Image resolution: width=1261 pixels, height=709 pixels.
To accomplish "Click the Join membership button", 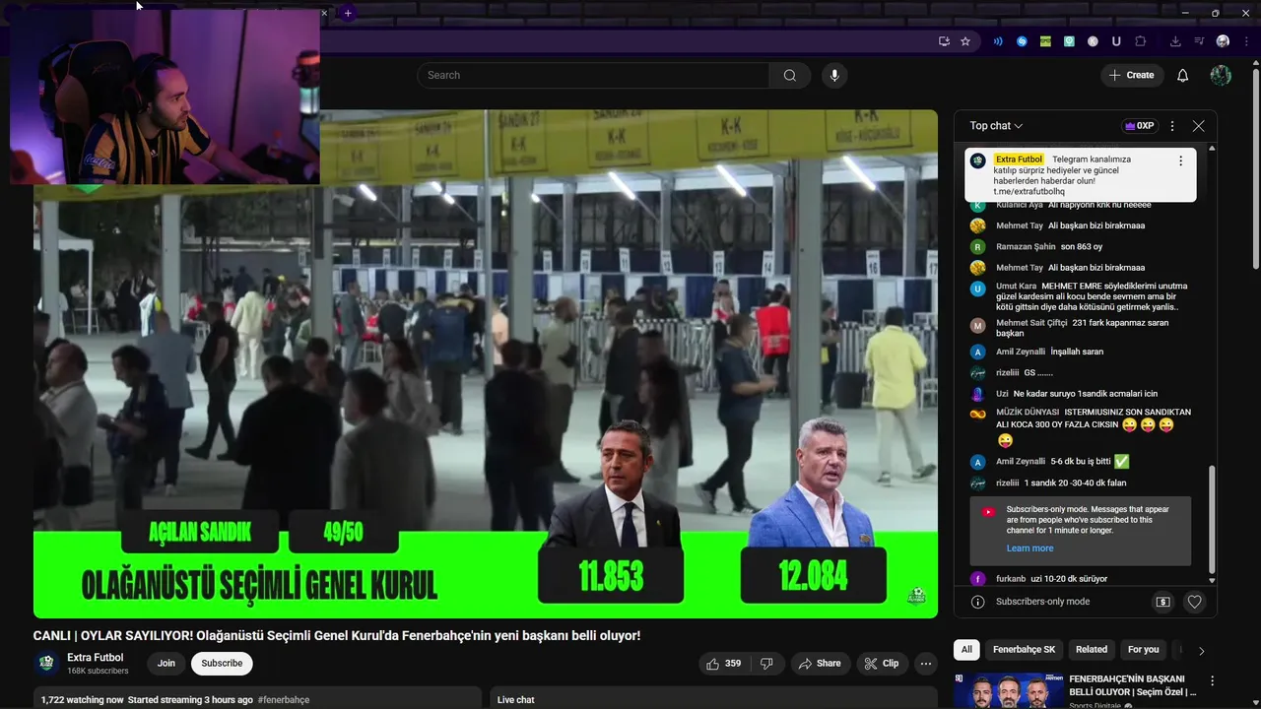I will (166, 664).
